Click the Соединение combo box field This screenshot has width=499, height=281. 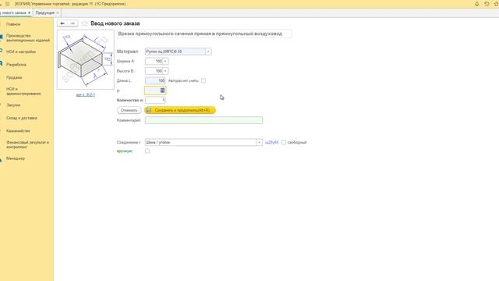(x=200, y=142)
